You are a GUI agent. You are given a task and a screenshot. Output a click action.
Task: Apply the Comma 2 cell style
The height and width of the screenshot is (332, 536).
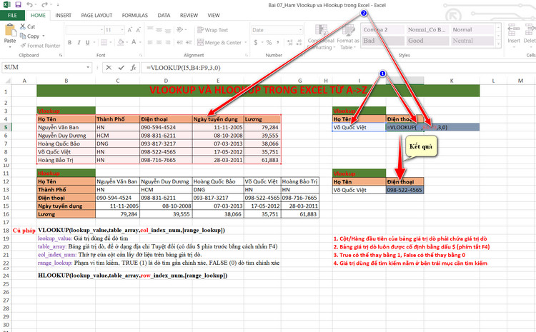click(382, 30)
